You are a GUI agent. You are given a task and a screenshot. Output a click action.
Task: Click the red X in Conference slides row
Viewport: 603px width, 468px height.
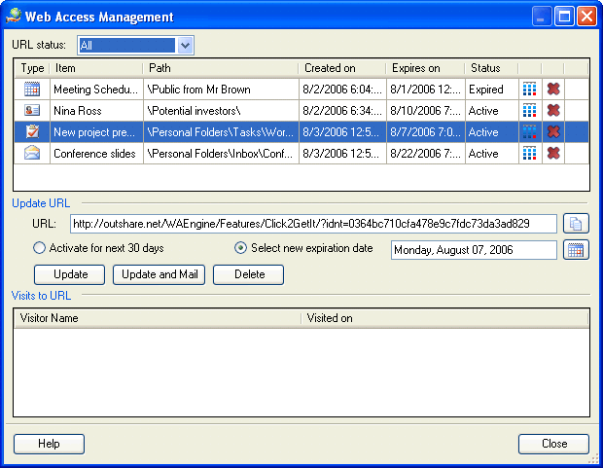[553, 154]
